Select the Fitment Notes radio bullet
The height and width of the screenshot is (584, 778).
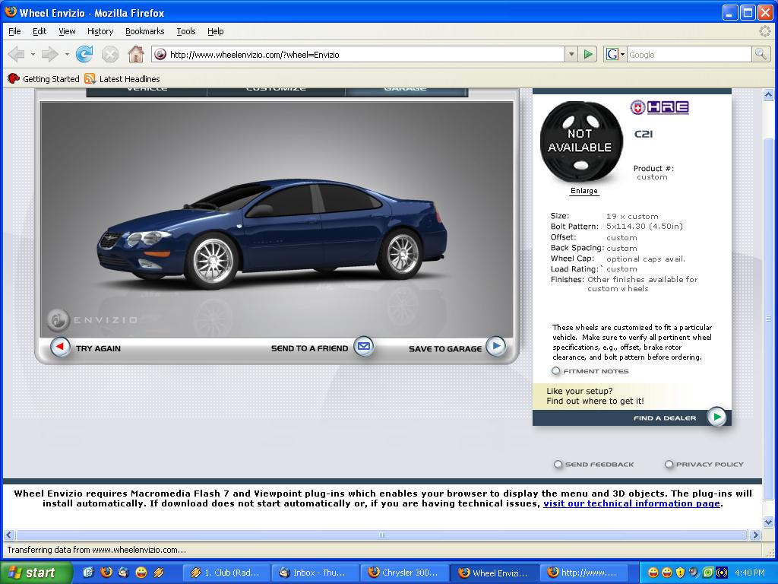tap(555, 371)
